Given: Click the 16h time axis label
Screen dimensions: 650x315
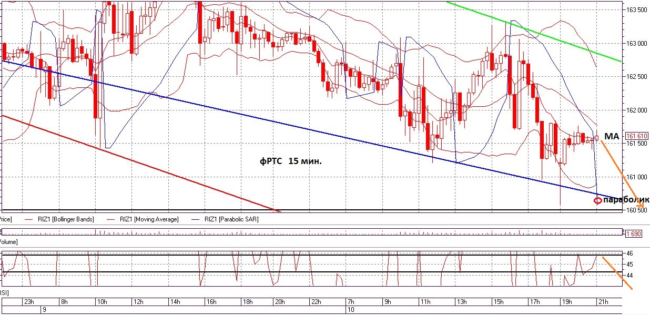Looking at the screenshot, I should coord(212,302).
